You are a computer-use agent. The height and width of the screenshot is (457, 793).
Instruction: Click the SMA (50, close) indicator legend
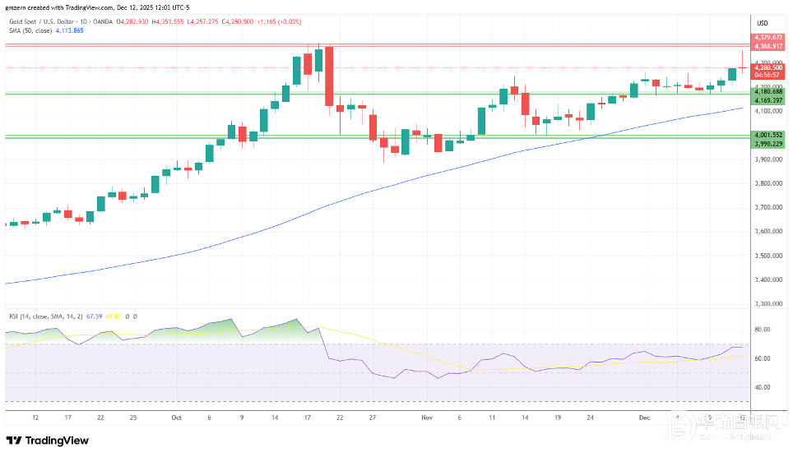[x=30, y=30]
